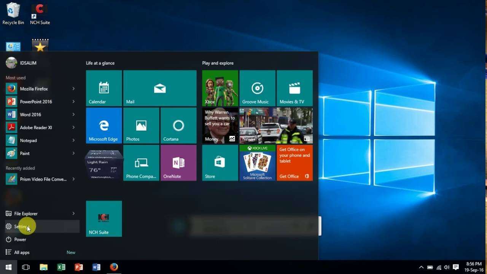487x274 pixels.
Task: Open the Mail tile
Action: pos(160,88)
